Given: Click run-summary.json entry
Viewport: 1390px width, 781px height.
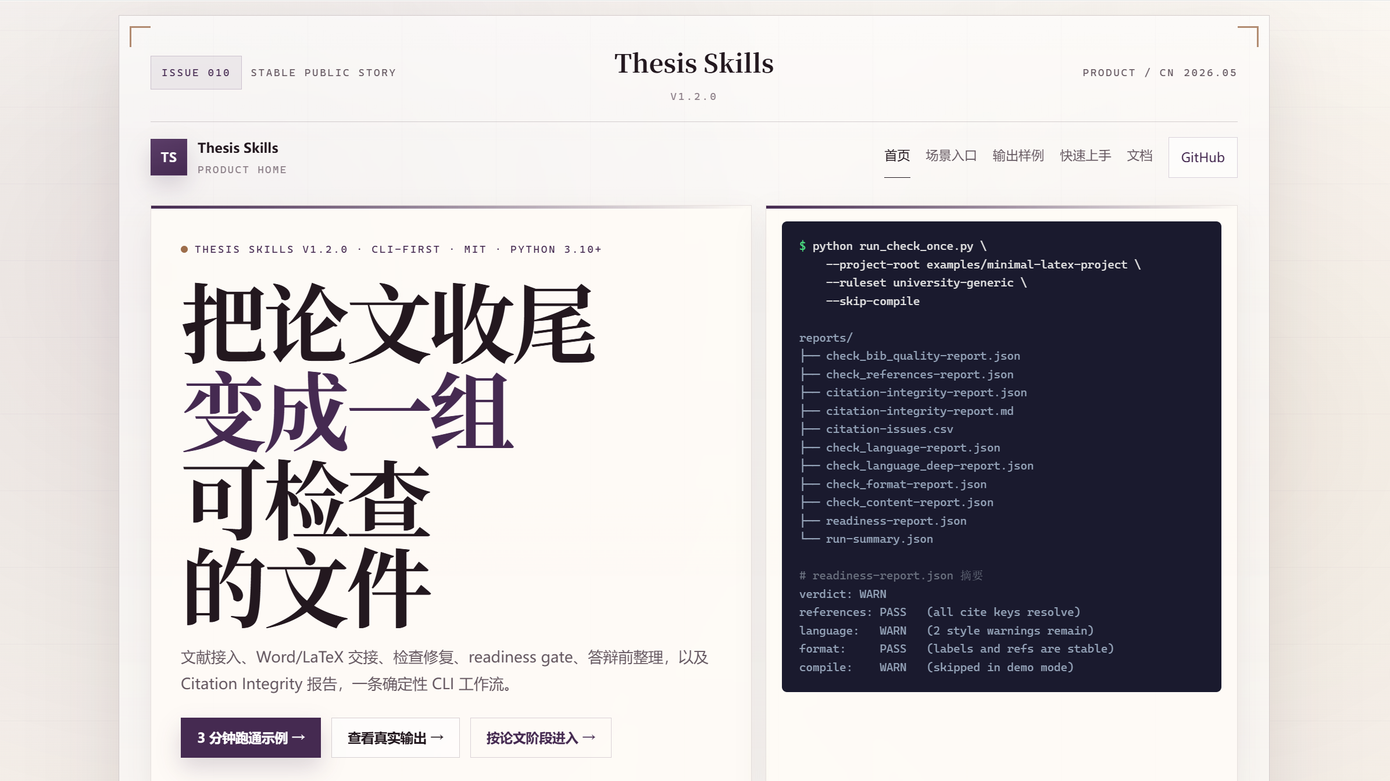Looking at the screenshot, I should click(x=879, y=539).
